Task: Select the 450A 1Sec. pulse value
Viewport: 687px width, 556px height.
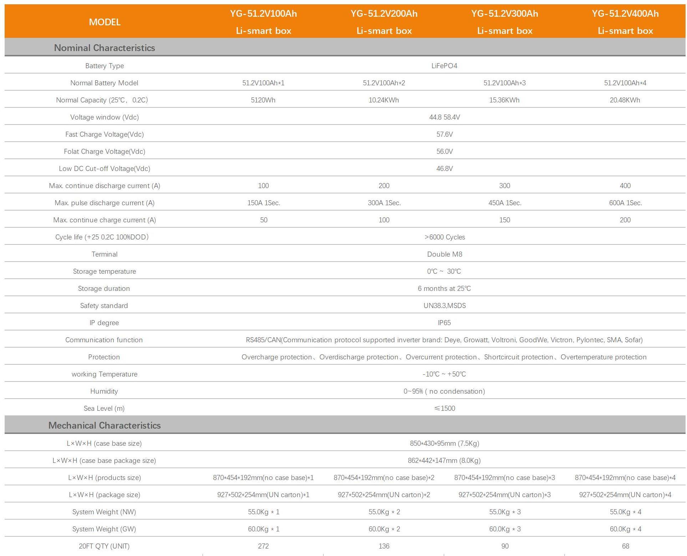Action: (505, 203)
